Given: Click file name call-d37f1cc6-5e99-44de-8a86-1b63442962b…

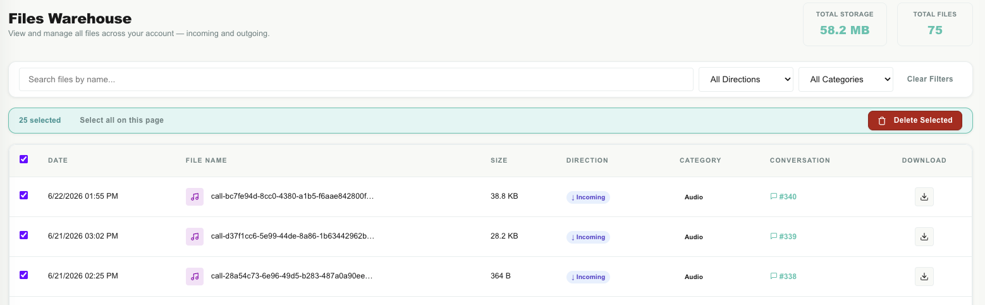Looking at the screenshot, I should [x=293, y=237].
